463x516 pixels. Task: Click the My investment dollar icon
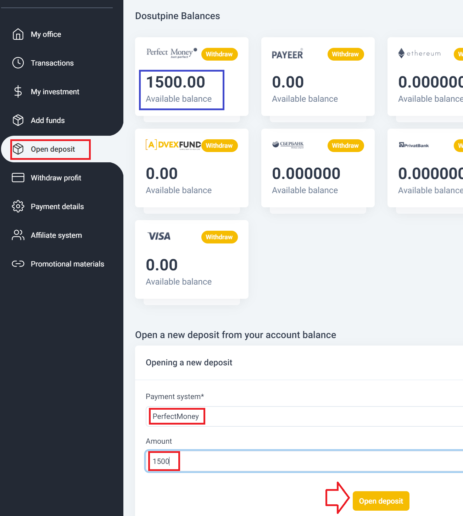18,92
